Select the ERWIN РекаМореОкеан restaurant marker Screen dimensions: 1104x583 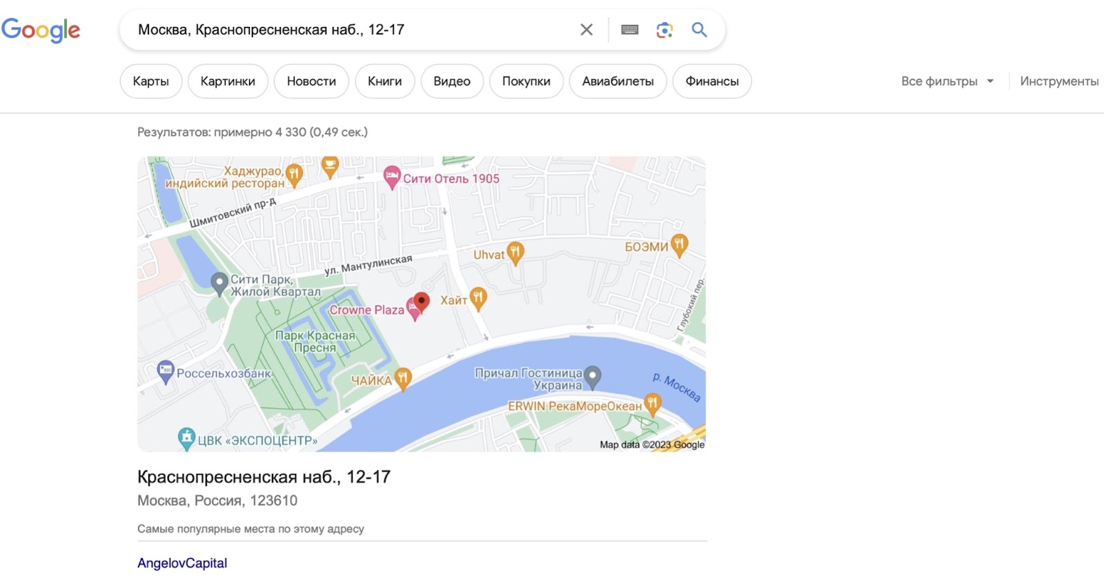tap(652, 404)
